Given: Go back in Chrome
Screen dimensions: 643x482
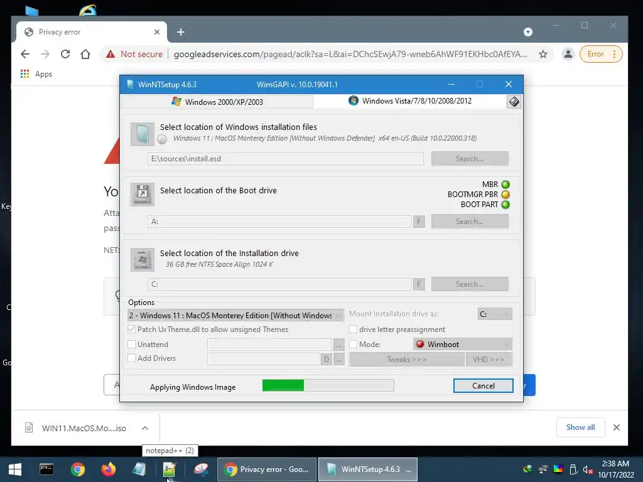Looking at the screenshot, I should (x=25, y=54).
